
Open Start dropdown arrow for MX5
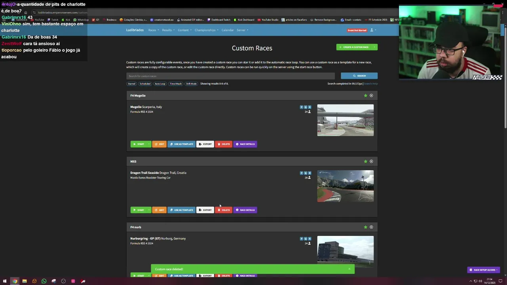[x=149, y=210]
